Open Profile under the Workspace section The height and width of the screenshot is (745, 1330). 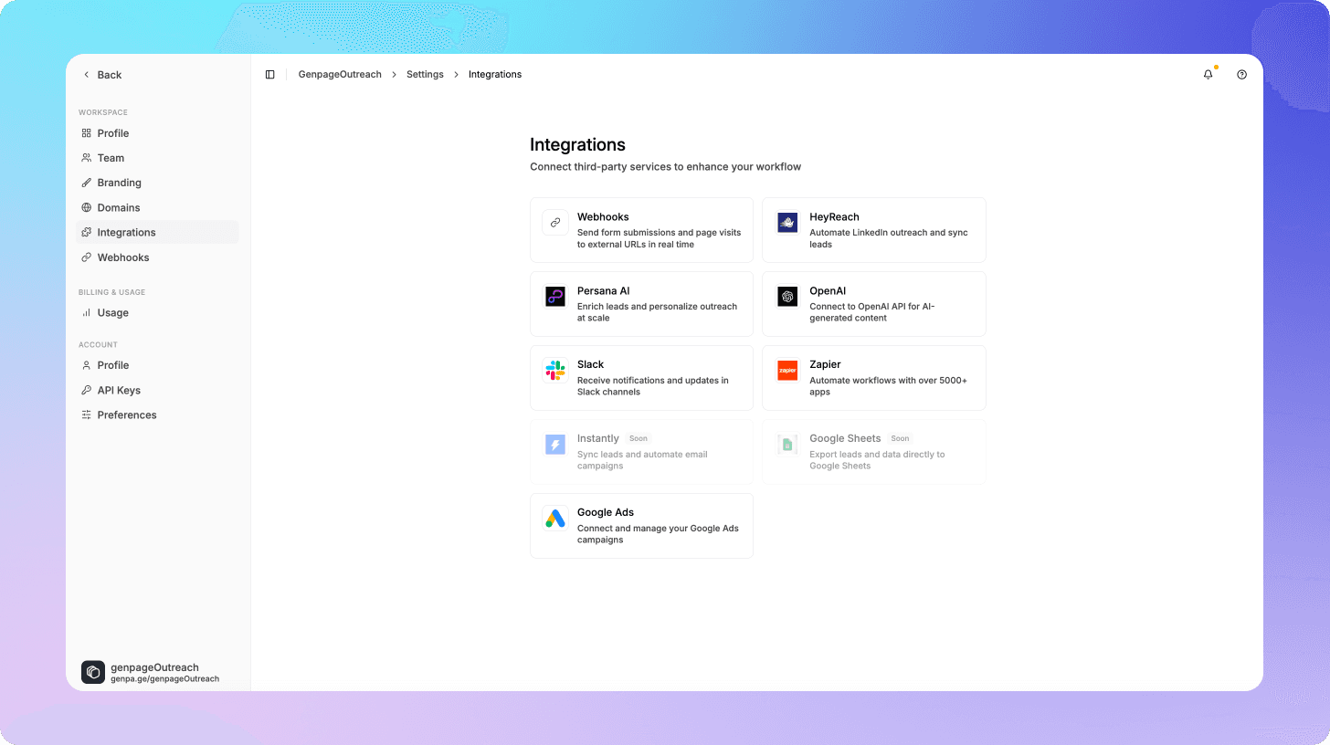click(x=157, y=133)
